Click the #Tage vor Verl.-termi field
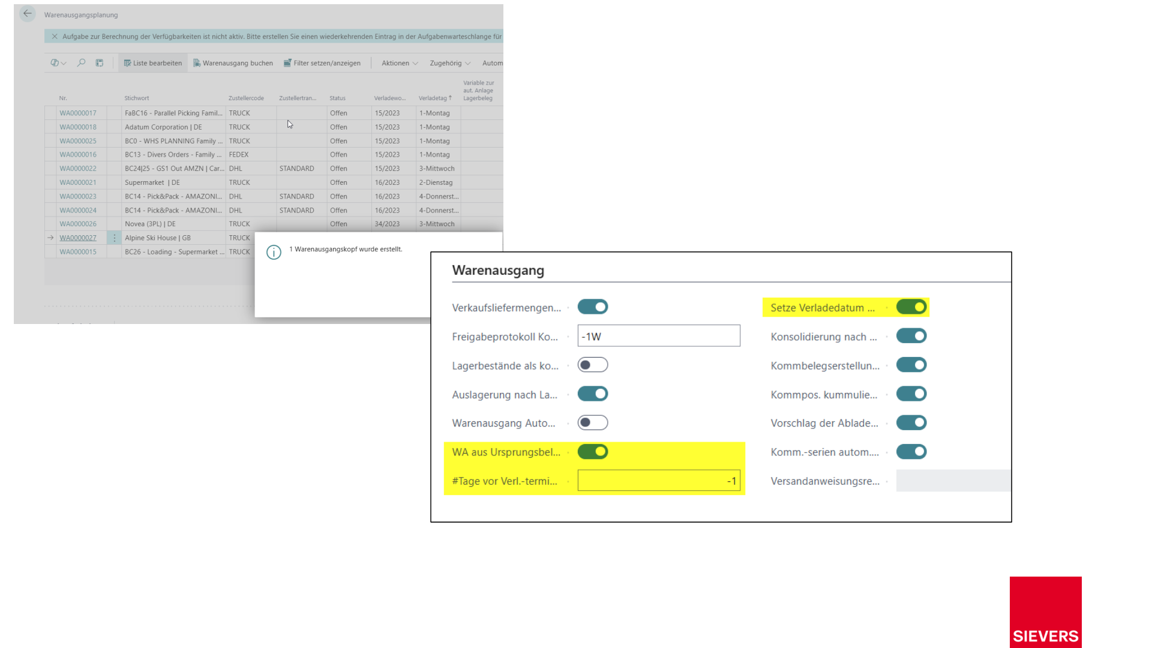Screen dimensions: 1152x648 tap(659, 481)
